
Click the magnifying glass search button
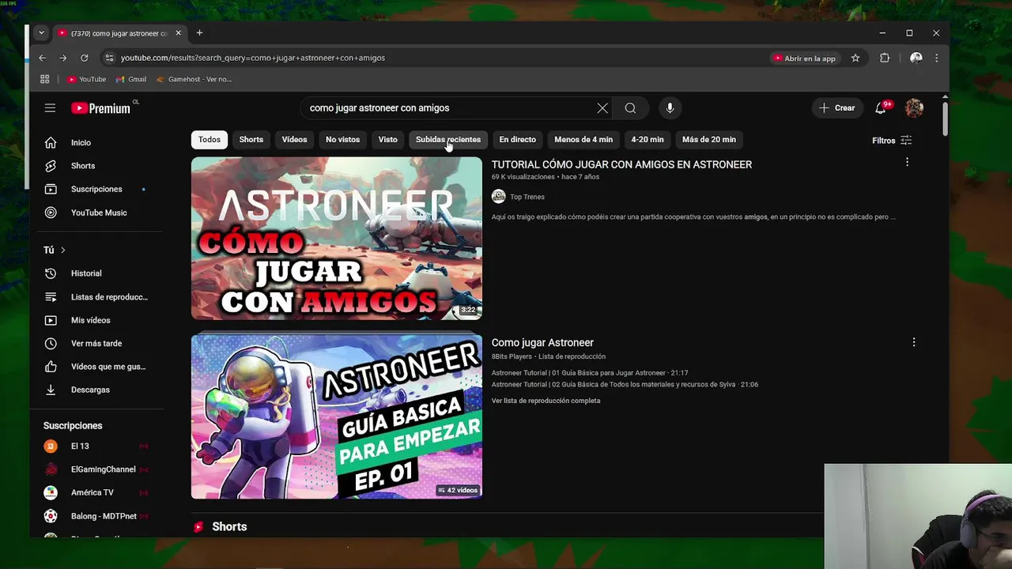(630, 108)
